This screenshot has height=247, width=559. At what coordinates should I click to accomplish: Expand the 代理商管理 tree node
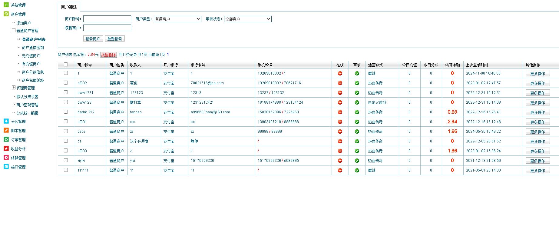coord(13,87)
